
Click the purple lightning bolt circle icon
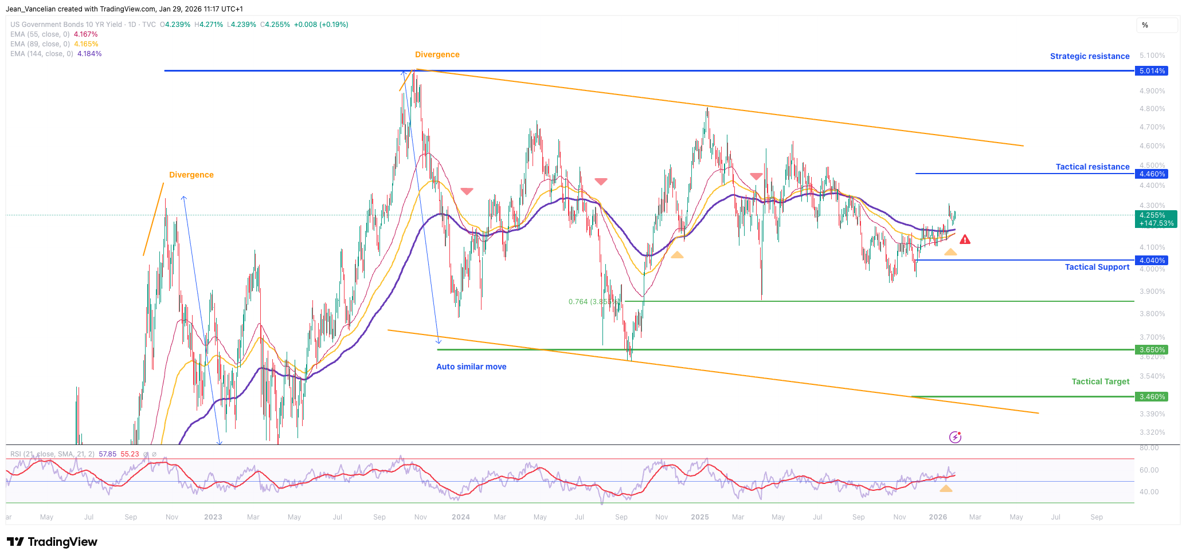(955, 438)
